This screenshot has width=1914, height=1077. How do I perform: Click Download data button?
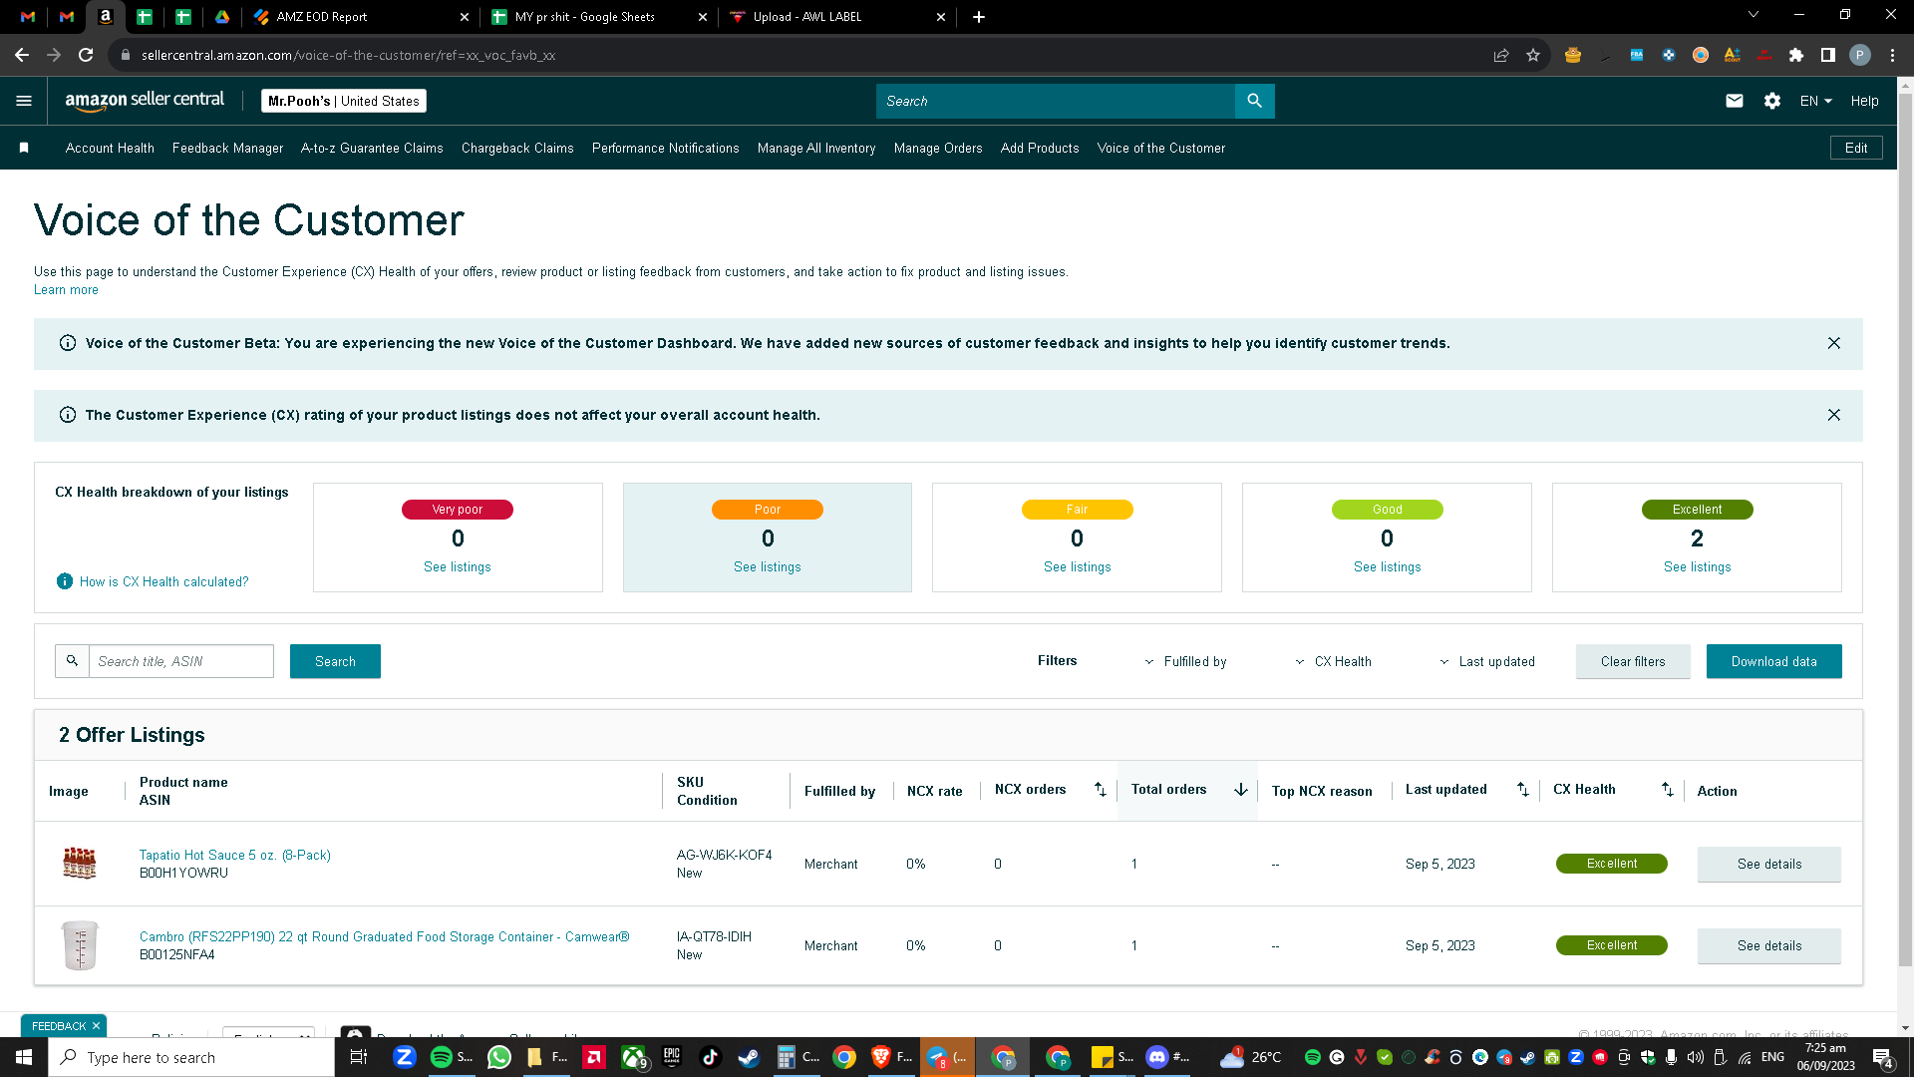(1774, 661)
